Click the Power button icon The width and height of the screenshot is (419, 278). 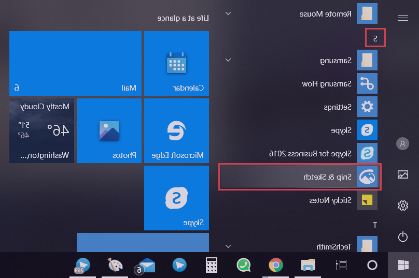[x=402, y=237]
